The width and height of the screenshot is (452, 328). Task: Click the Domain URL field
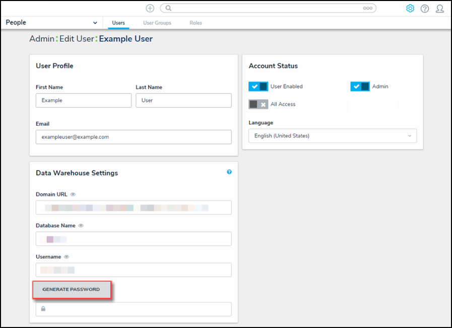pyautogui.click(x=134, y=207)
